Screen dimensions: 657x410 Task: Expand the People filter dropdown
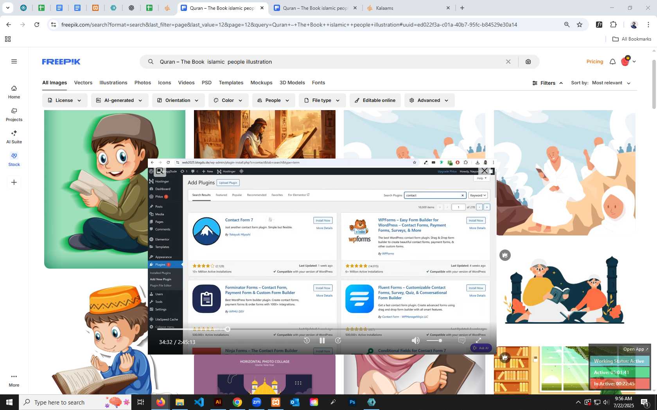273,100
